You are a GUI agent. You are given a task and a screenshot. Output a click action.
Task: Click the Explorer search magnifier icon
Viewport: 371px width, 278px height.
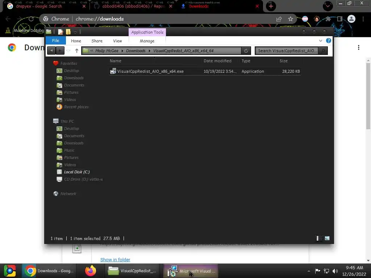323,51
